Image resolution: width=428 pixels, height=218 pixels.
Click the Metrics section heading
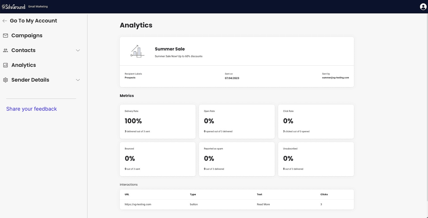pyautogui.click(x=127, y=96)
